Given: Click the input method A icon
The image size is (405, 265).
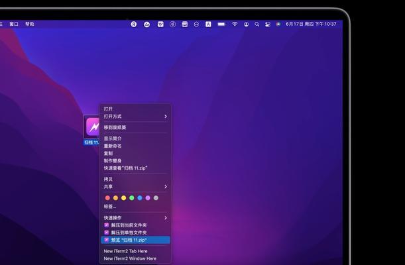Looking at the screenshot, I should point(208,25).
